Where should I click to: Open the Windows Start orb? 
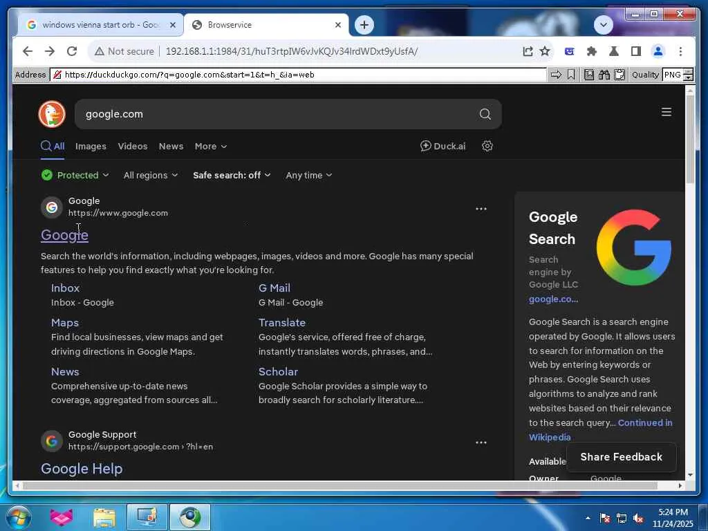(x=19, y=517)
